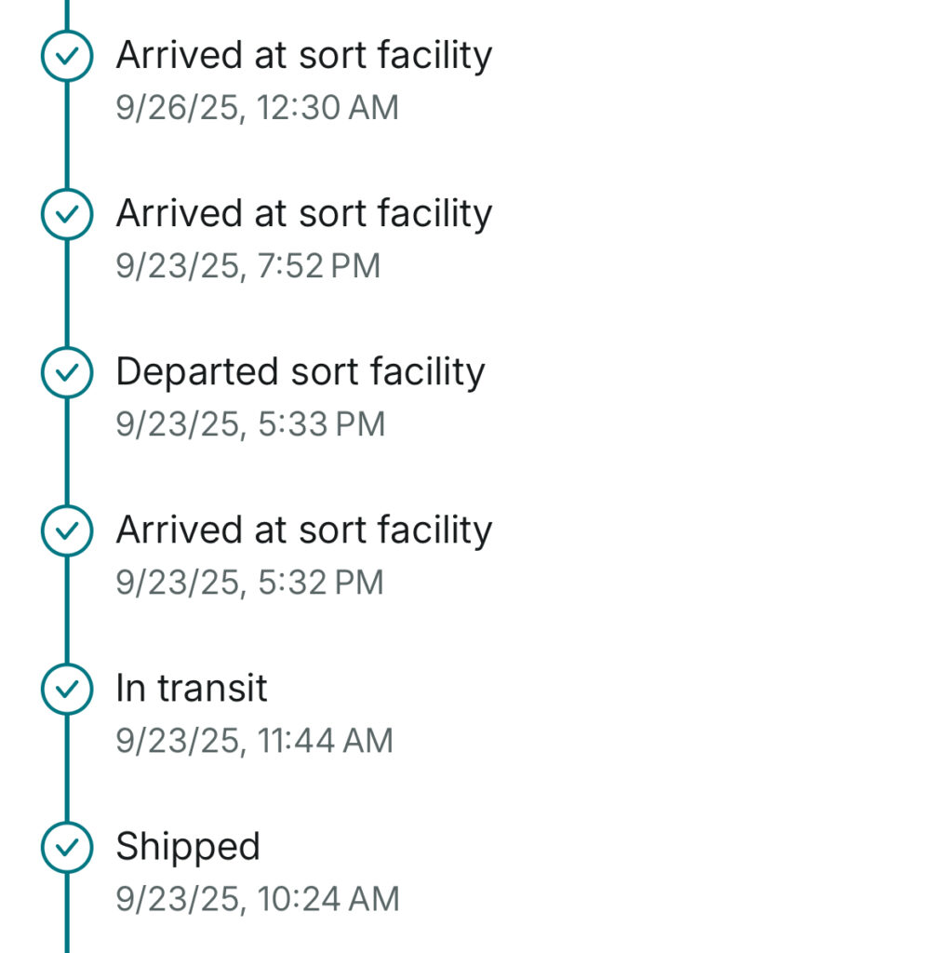Click the Shipped status title
The image size is (935, 953).
(x=187, y=847)
